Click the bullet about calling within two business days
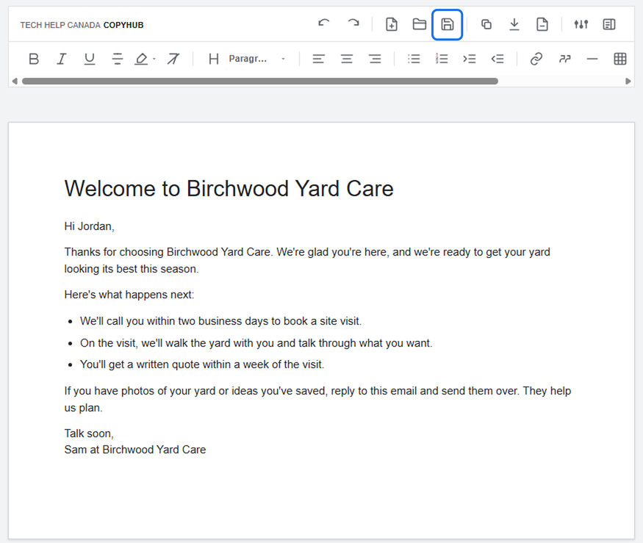643x543 pixels. tap(220, 320)
